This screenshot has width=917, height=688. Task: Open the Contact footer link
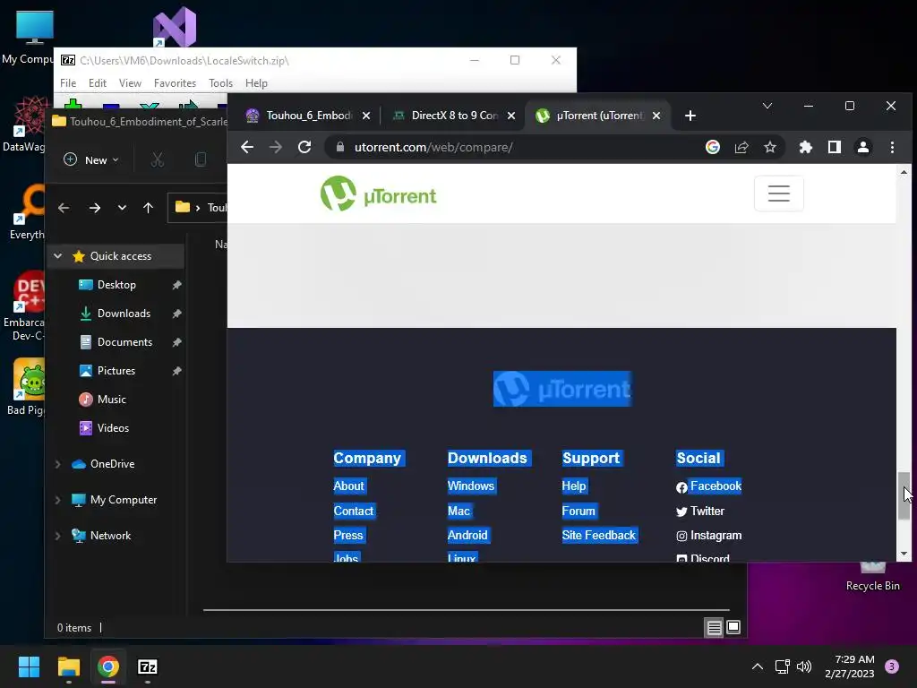(353, 511)
